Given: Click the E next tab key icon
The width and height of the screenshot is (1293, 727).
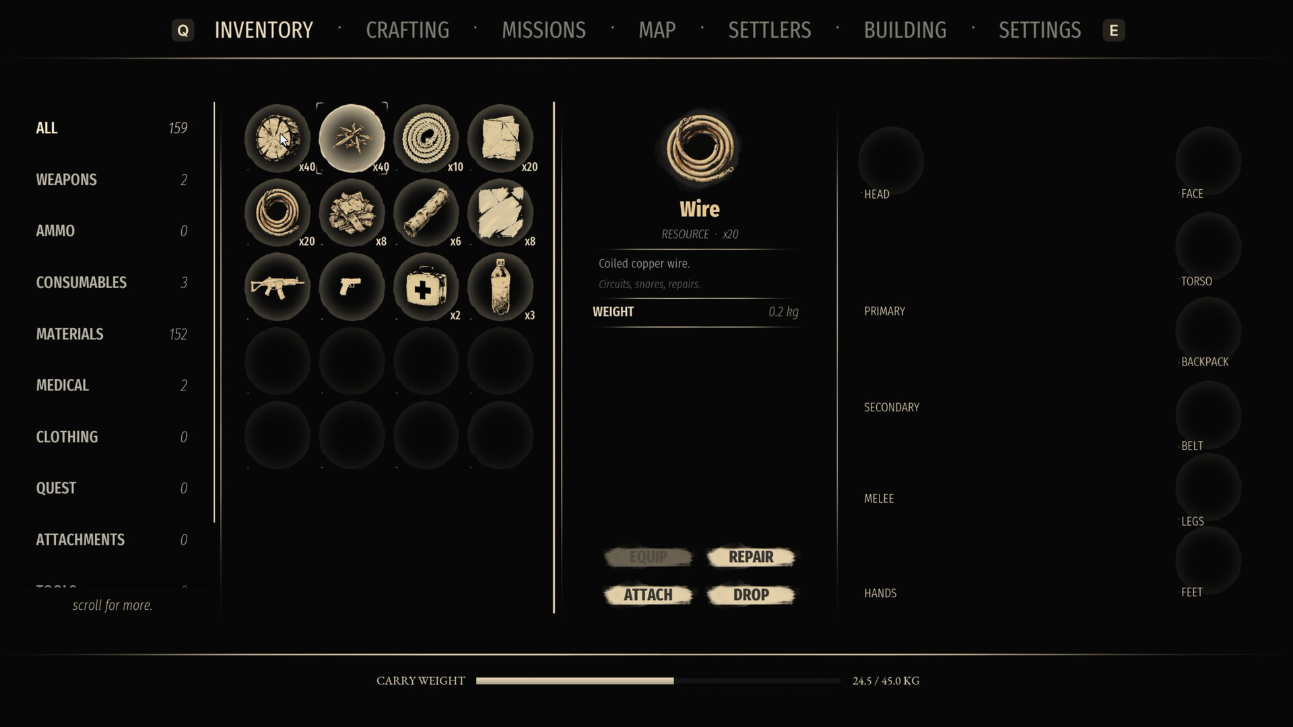Looking at the screenshot, I should [x=1113, y=30].
